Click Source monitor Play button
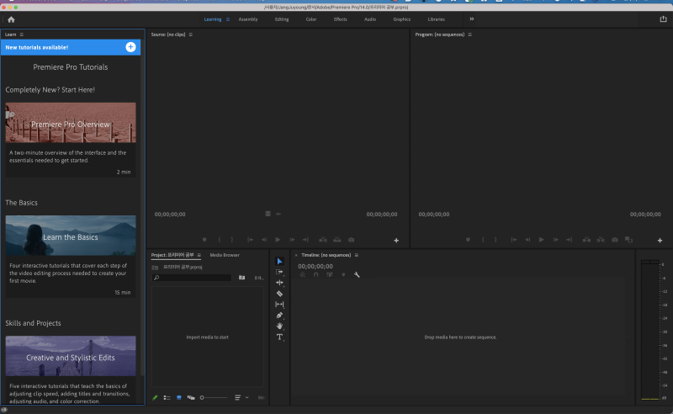 [278, 240]
